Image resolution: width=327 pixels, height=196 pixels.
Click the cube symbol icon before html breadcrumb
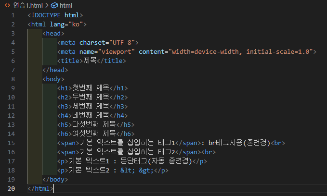54,5
